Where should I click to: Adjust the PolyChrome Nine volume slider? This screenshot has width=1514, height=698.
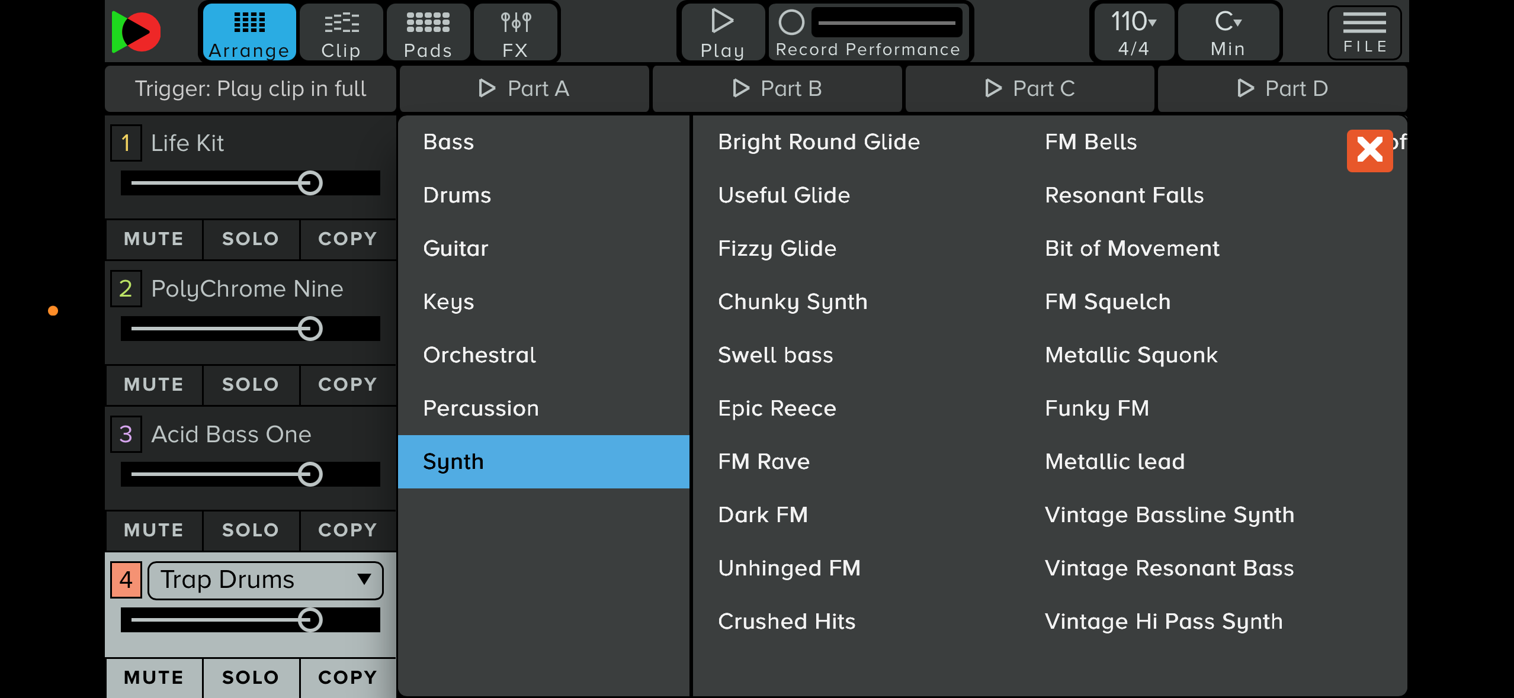[251, 329]
